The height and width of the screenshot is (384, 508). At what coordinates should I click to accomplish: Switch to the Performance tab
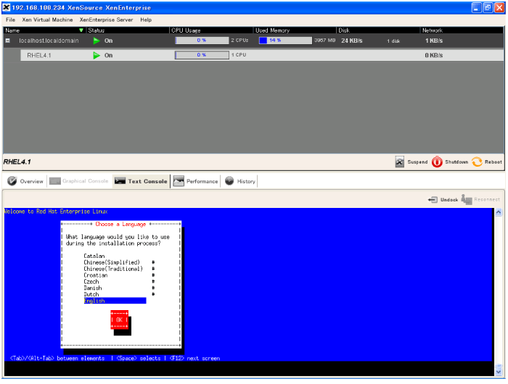pos(202,181)
